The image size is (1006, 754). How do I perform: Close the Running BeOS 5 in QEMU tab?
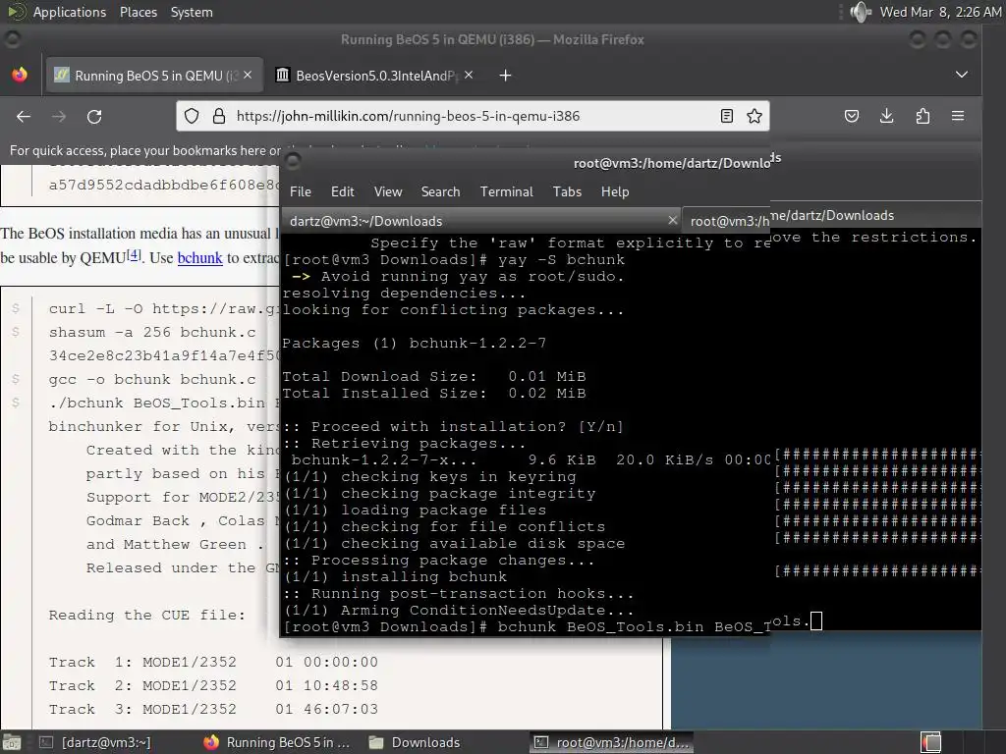248,75
